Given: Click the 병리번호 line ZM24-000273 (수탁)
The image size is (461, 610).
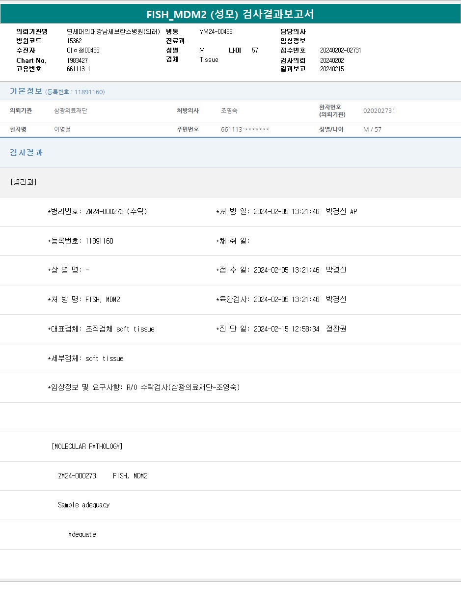Looking at the screenshot, I should 97,212.
